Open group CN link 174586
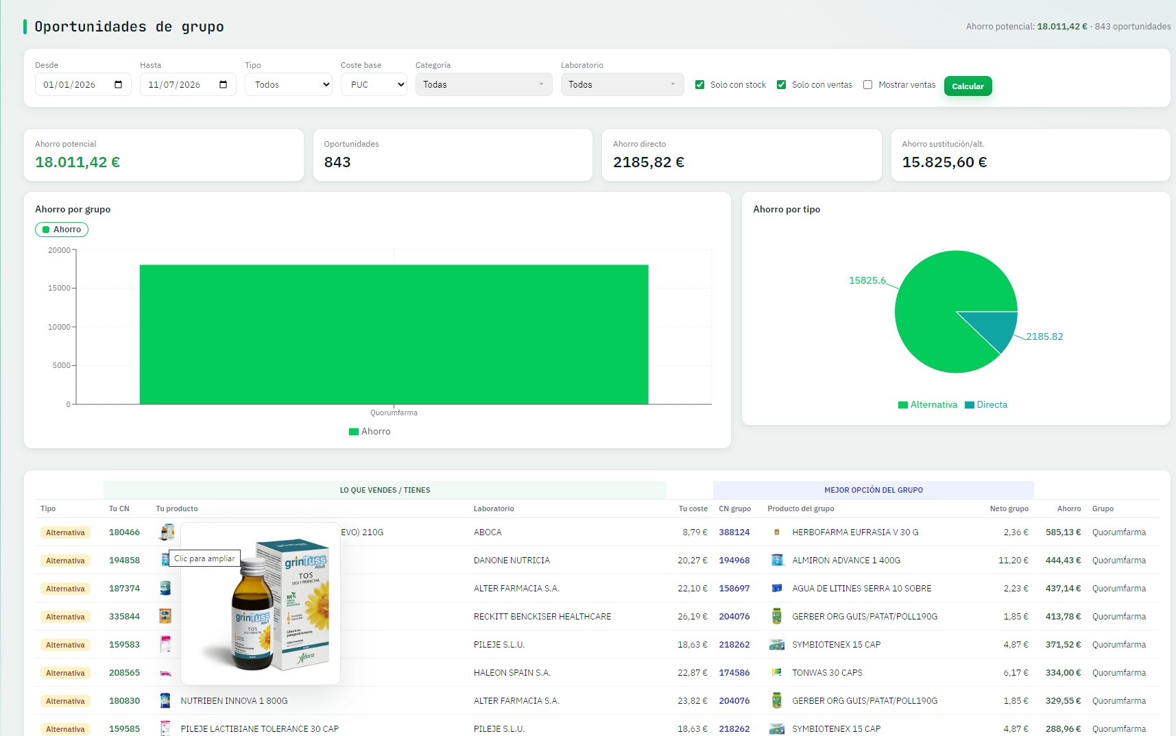Image resolution: width=1176 pixels, height=736 pixels. pyautogui.click(x=734, y=673)
